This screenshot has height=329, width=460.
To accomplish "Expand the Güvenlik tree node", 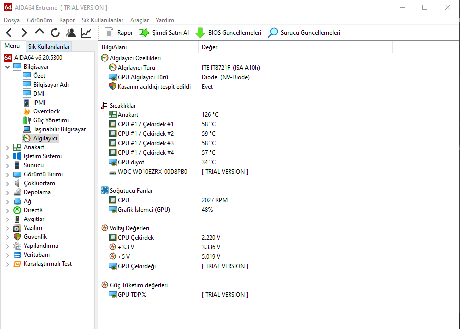I will (8, 238).
